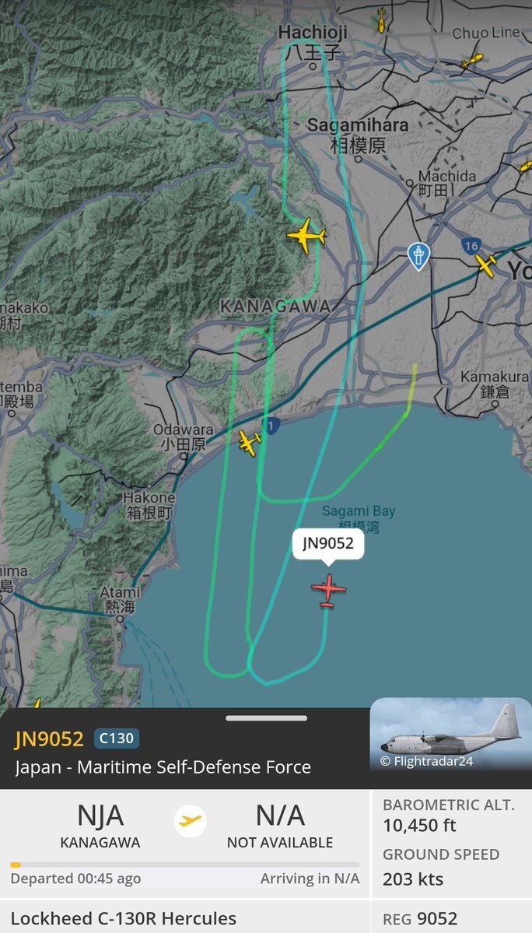The width and height of the screenshot is (532, 933).
Task: Click the flight progress bar
Action: [x=185, y=865]
